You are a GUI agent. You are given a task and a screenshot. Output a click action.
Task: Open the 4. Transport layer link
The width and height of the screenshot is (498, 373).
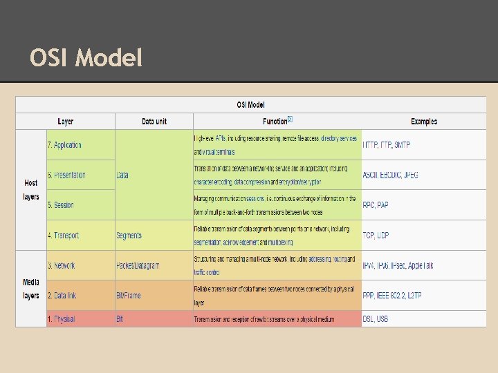pyautogui.click(x=63, y=236)
